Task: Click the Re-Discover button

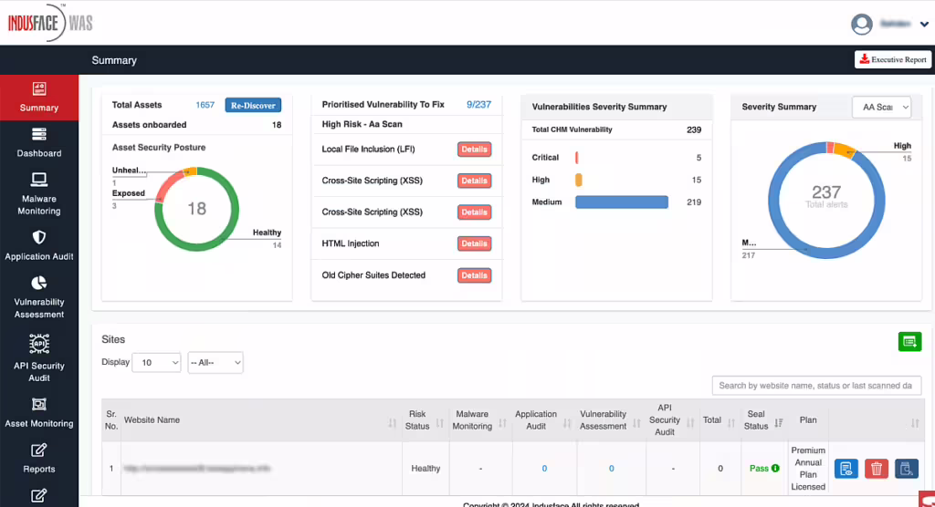Action: tap(253, 105)
